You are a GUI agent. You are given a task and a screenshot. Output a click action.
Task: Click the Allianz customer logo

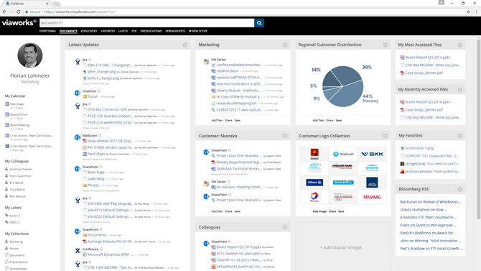314,183
